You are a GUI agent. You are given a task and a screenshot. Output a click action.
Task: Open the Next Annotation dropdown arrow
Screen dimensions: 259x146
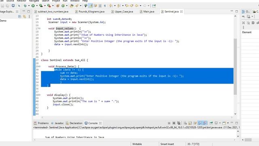pyautogui.click(x=115, y=6)
